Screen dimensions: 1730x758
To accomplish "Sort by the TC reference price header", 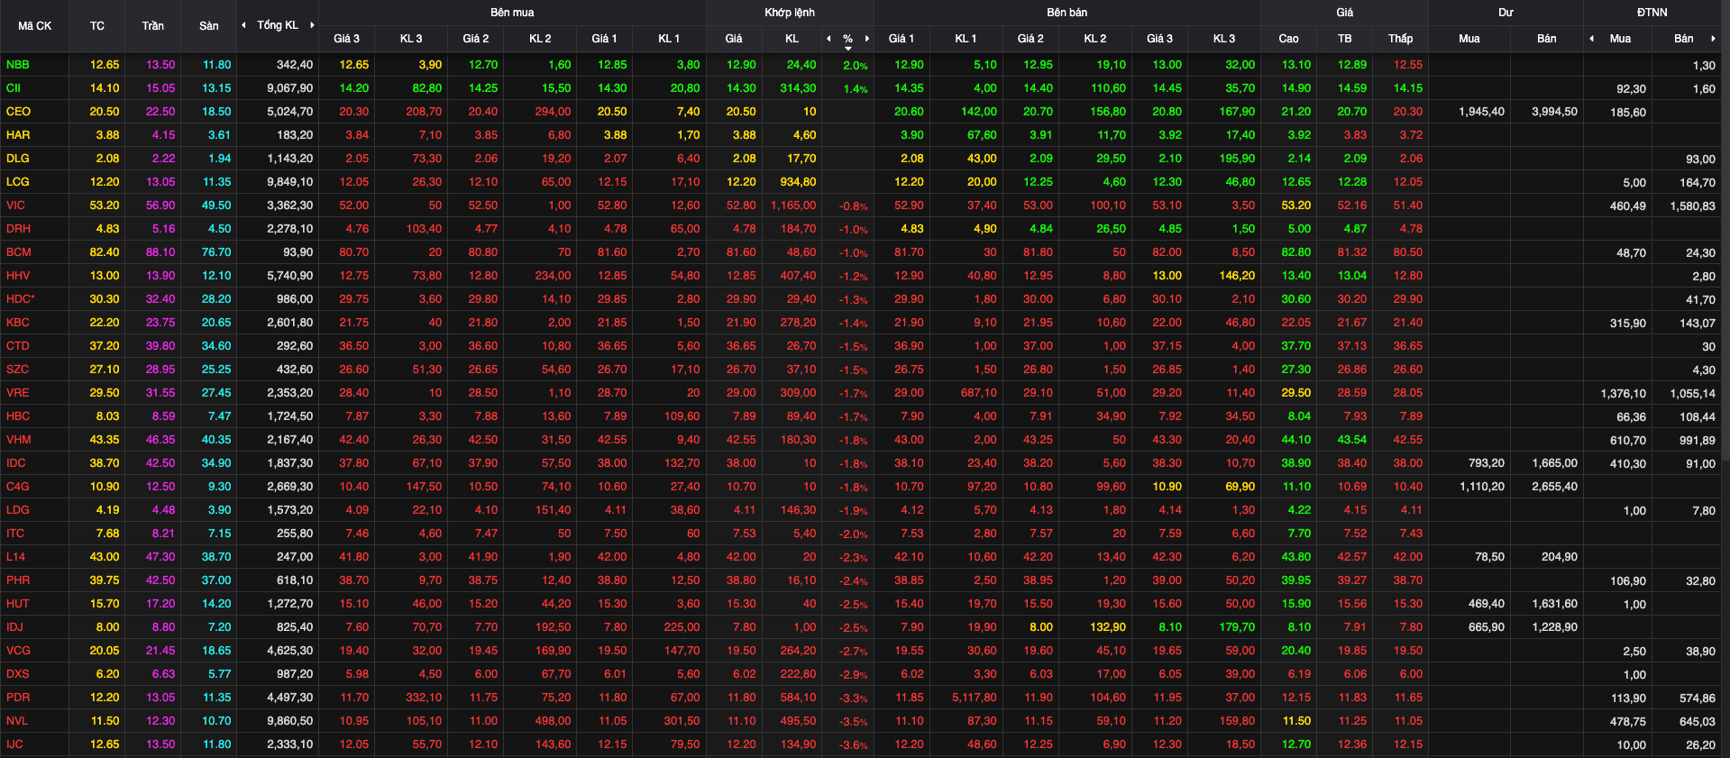I will click(97, 26).
